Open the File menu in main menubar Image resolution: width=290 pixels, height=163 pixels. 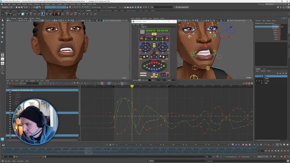(5, 4)
